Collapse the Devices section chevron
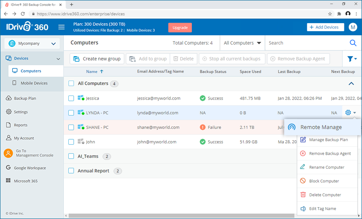 pyautogui.click(x=58, y=59)
